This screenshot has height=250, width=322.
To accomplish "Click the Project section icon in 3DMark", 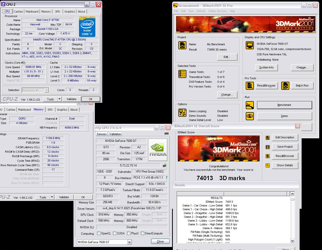I will 182,46.
